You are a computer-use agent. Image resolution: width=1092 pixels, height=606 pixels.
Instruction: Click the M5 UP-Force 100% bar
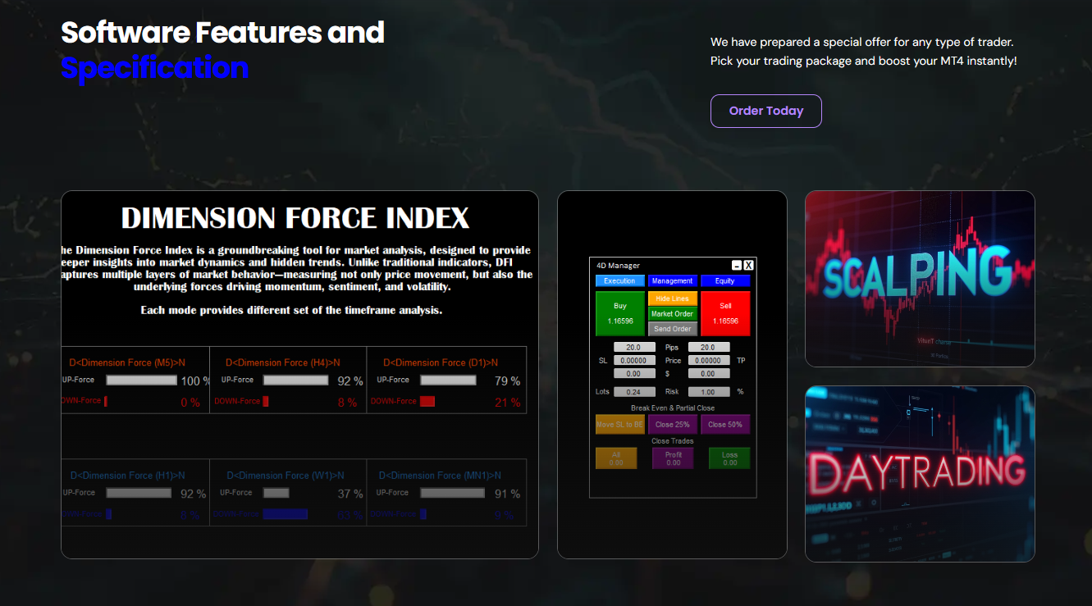tap(141, 380)
